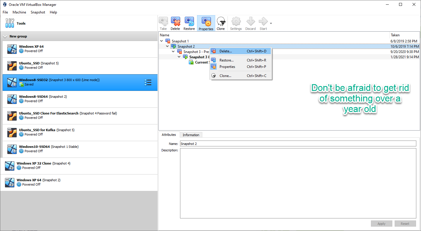Click the 10/6/2019 7:14 PM timestamp
Viewport: 421px width, 231px height.
[x=405, y=46]
